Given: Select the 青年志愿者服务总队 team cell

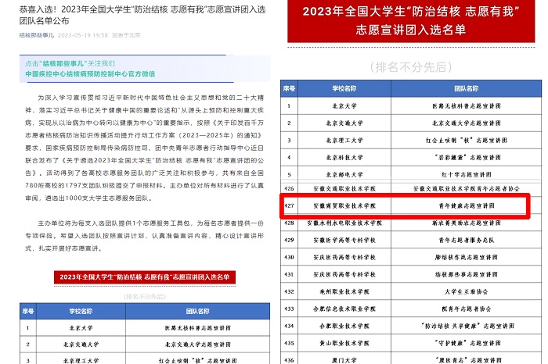Looking at the screenshot, I should point(467,240).
